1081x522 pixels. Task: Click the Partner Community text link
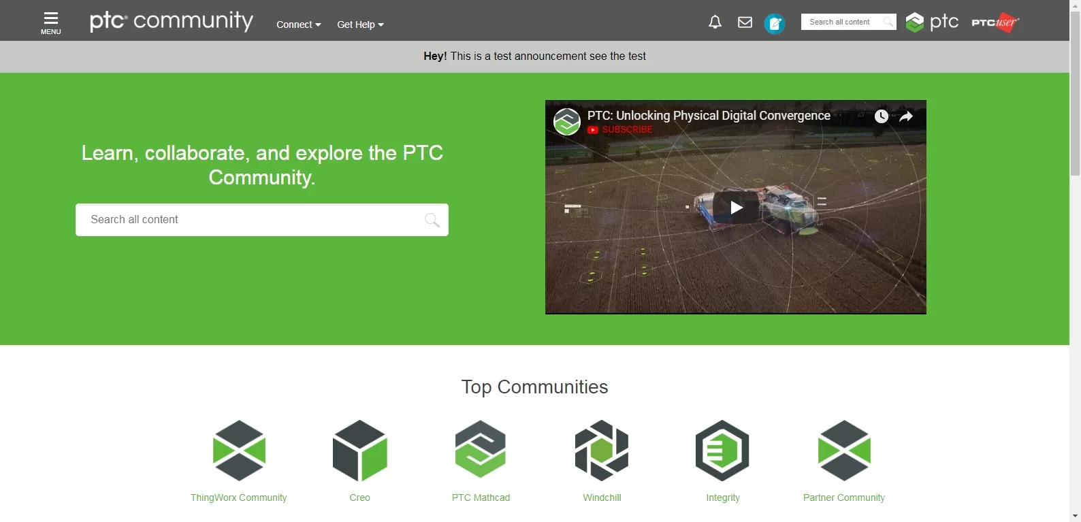[x=844, y=497]
